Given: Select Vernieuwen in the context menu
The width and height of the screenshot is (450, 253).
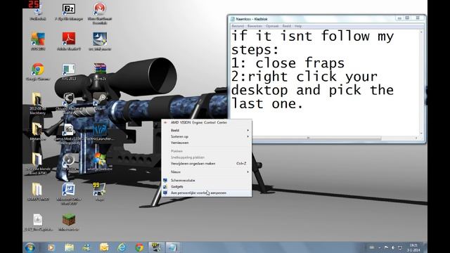Looking at the screenshot, I should (x=207, y=143).
